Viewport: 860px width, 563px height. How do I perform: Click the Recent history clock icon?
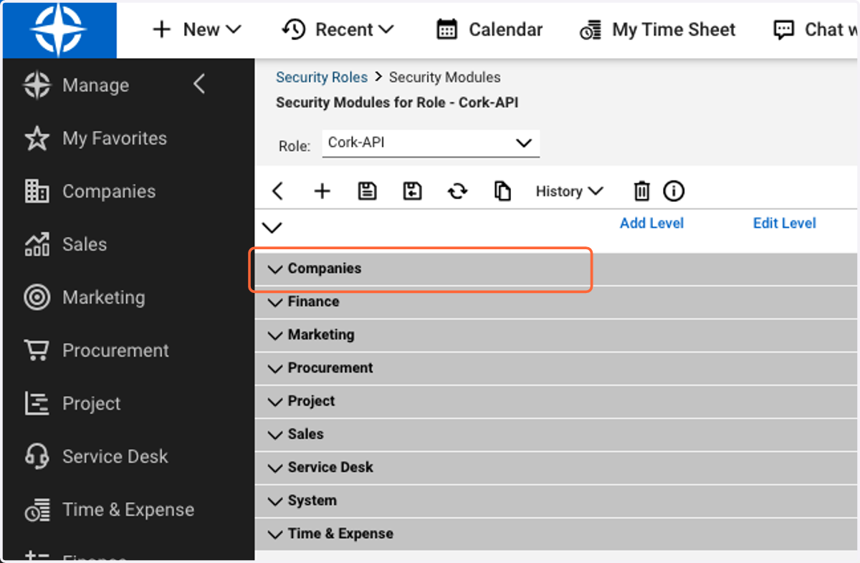294,29
